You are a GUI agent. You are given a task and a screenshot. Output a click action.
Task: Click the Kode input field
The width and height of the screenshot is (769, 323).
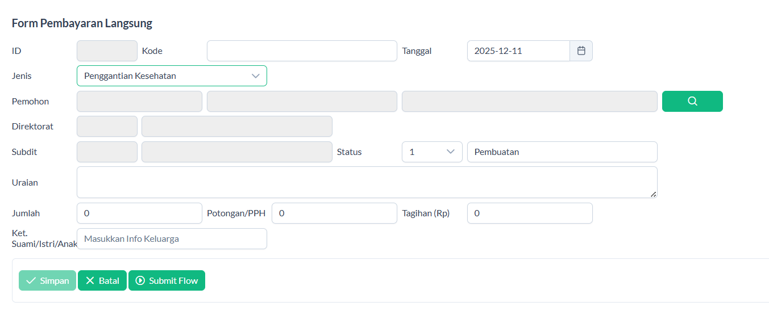(x=302, y=51)
